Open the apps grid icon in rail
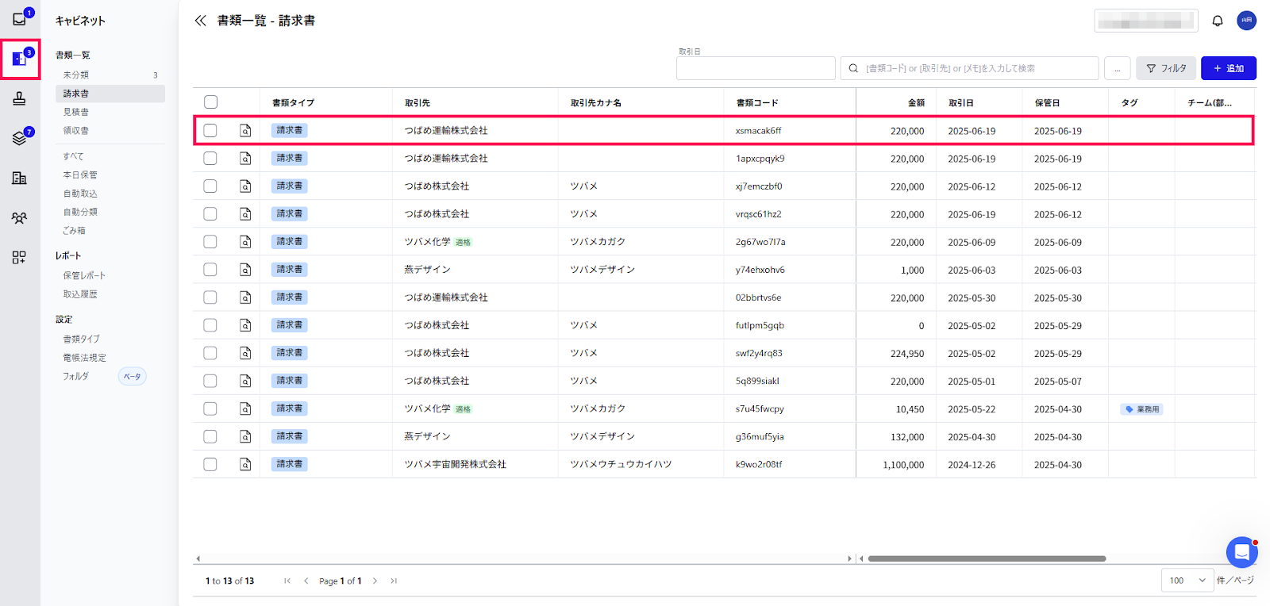The image size is (1270, 606). [x=19, y=257]
